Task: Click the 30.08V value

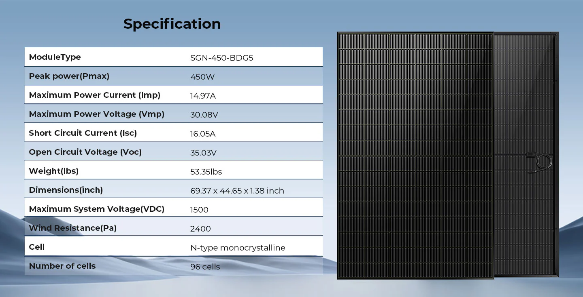Action: pyautogui.click(x=204, y=115)
